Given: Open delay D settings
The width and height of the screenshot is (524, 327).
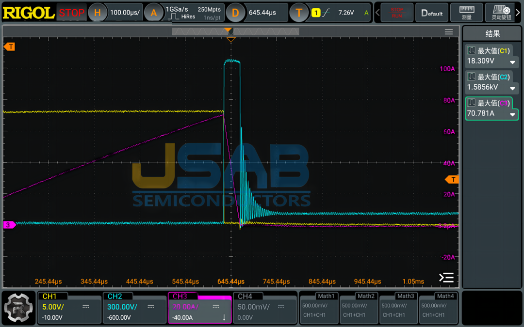Looking at the screenshot, I should click(235, 13).
